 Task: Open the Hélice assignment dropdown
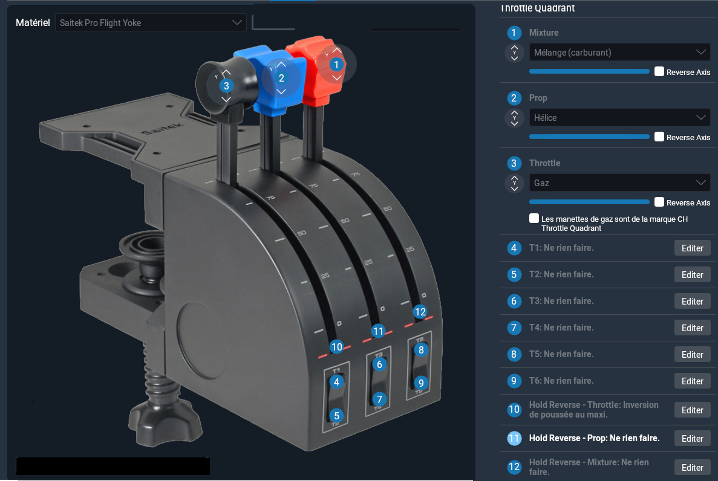(619, 118)
